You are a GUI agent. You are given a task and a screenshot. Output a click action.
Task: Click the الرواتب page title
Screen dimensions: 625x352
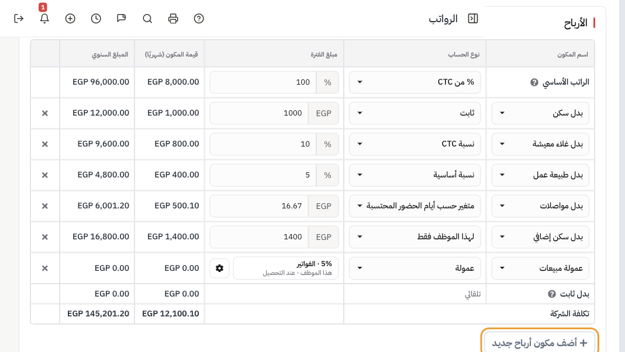click(443, 19)
